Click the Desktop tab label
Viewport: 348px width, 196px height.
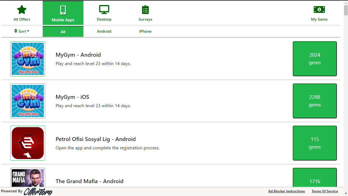pos(104,19)
